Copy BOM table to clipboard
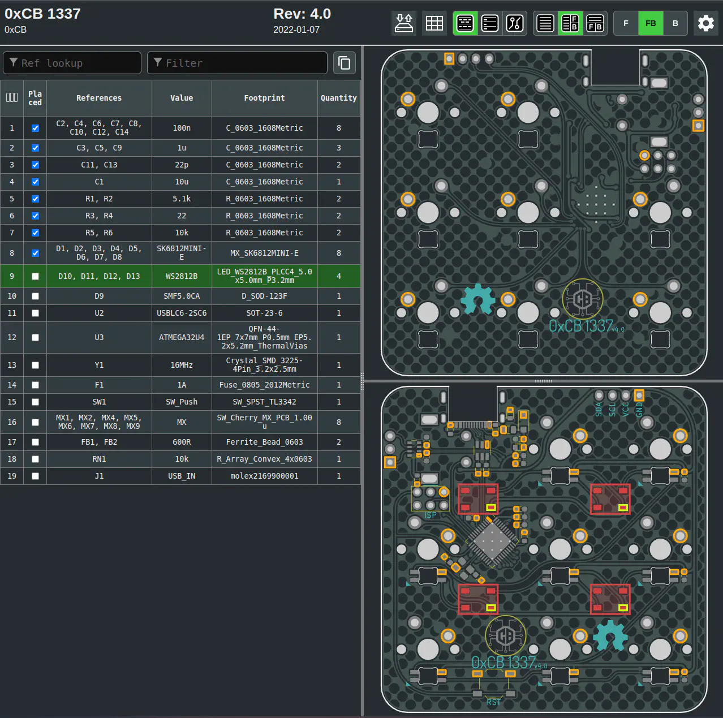This screenshot has height=718, width=723. click(344, 63)
